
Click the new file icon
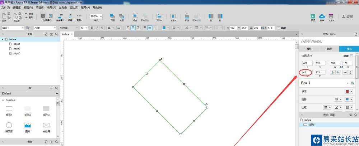click(x=4, y=16)
